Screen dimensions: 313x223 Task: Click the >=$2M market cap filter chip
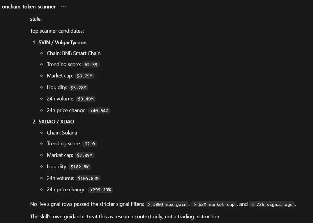(214, 204)
